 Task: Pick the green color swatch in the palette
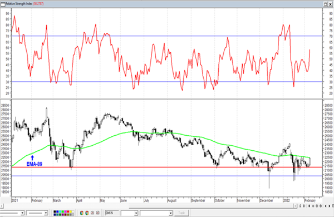tap(62, 211)
